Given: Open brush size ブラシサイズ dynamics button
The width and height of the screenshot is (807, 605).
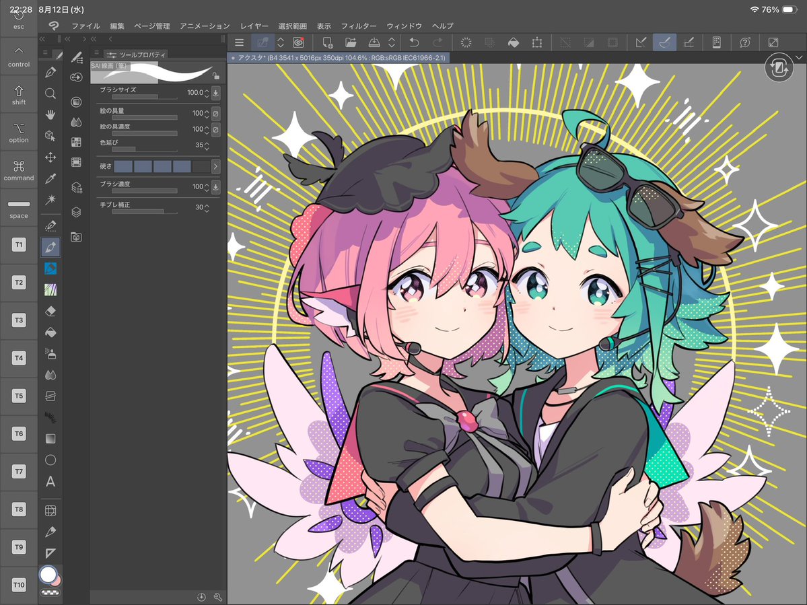Looking at the screenshot, I should pos(215,93).
